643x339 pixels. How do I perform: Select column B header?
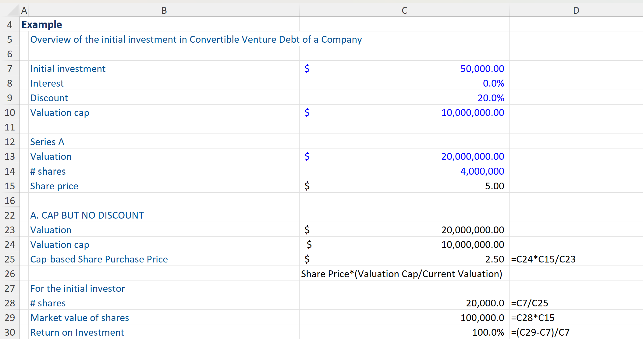164,11
